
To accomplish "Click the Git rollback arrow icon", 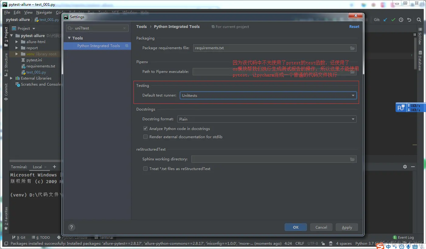I will pyautogui.click(x=409, y=20).
